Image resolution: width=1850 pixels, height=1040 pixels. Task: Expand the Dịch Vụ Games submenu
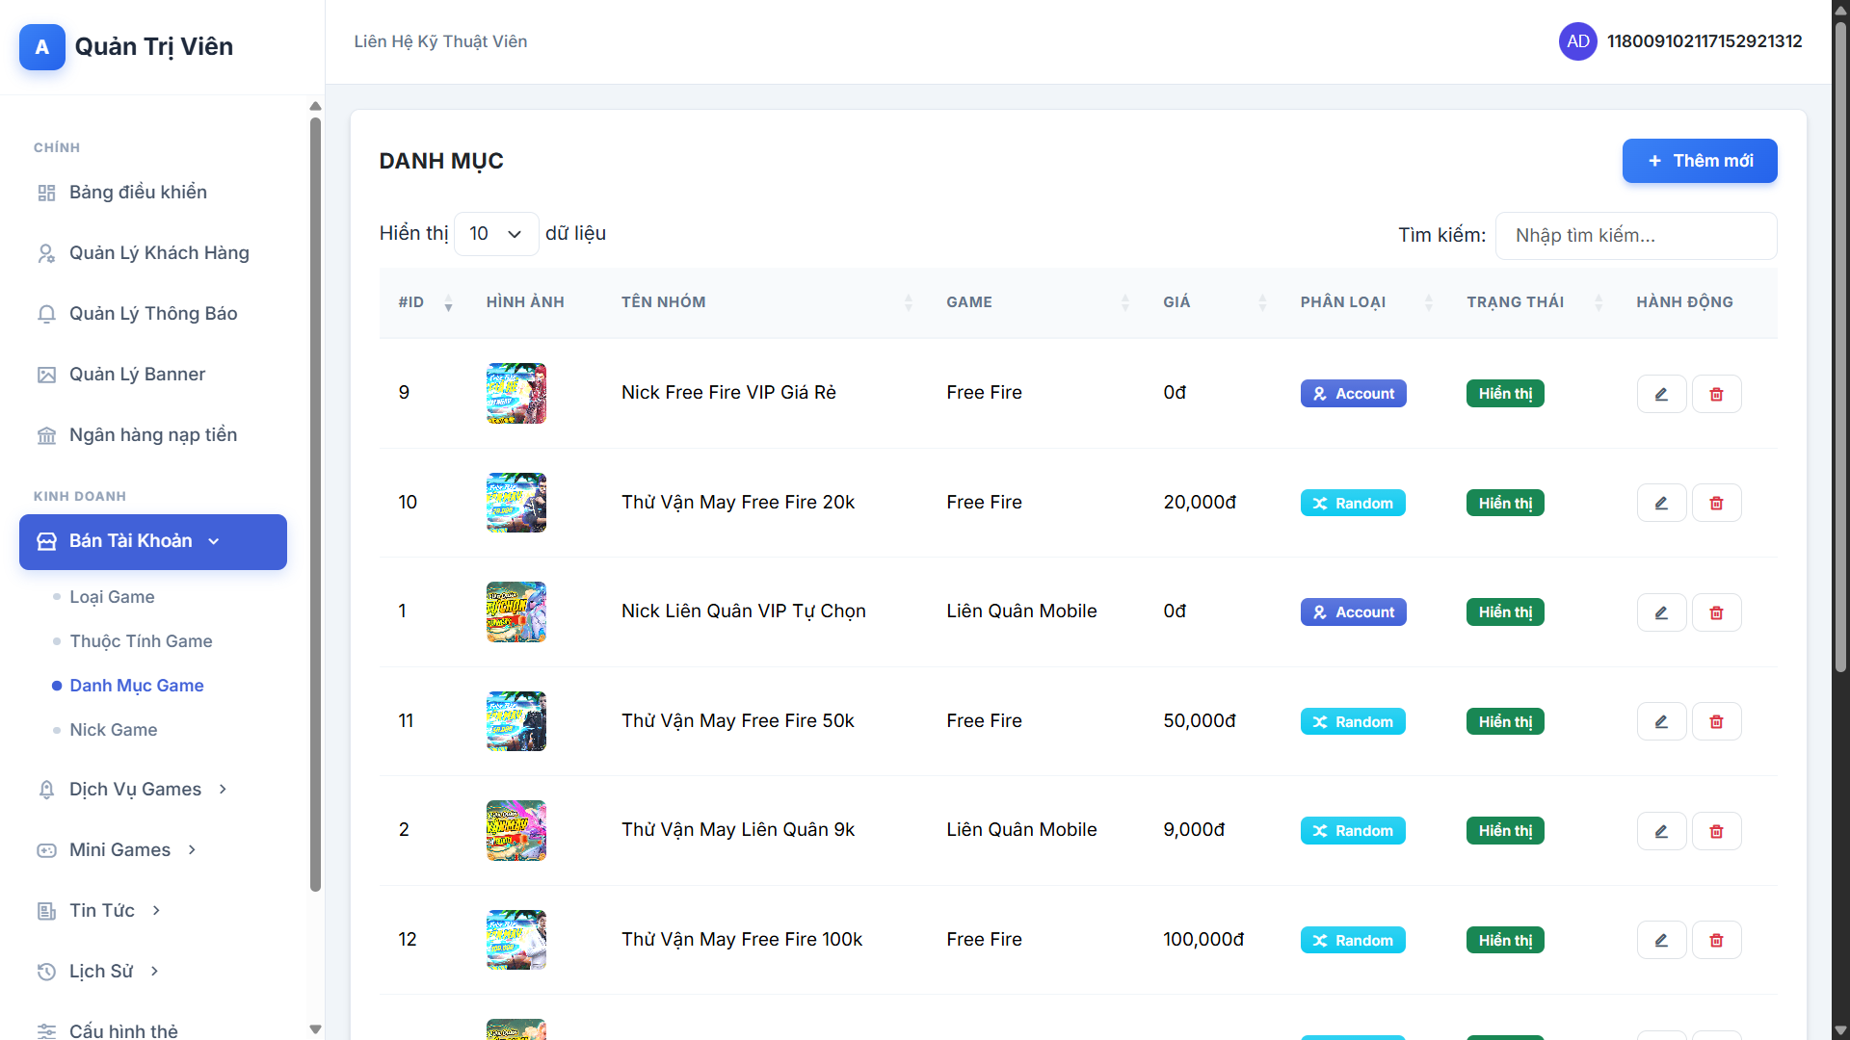[135, 790]
